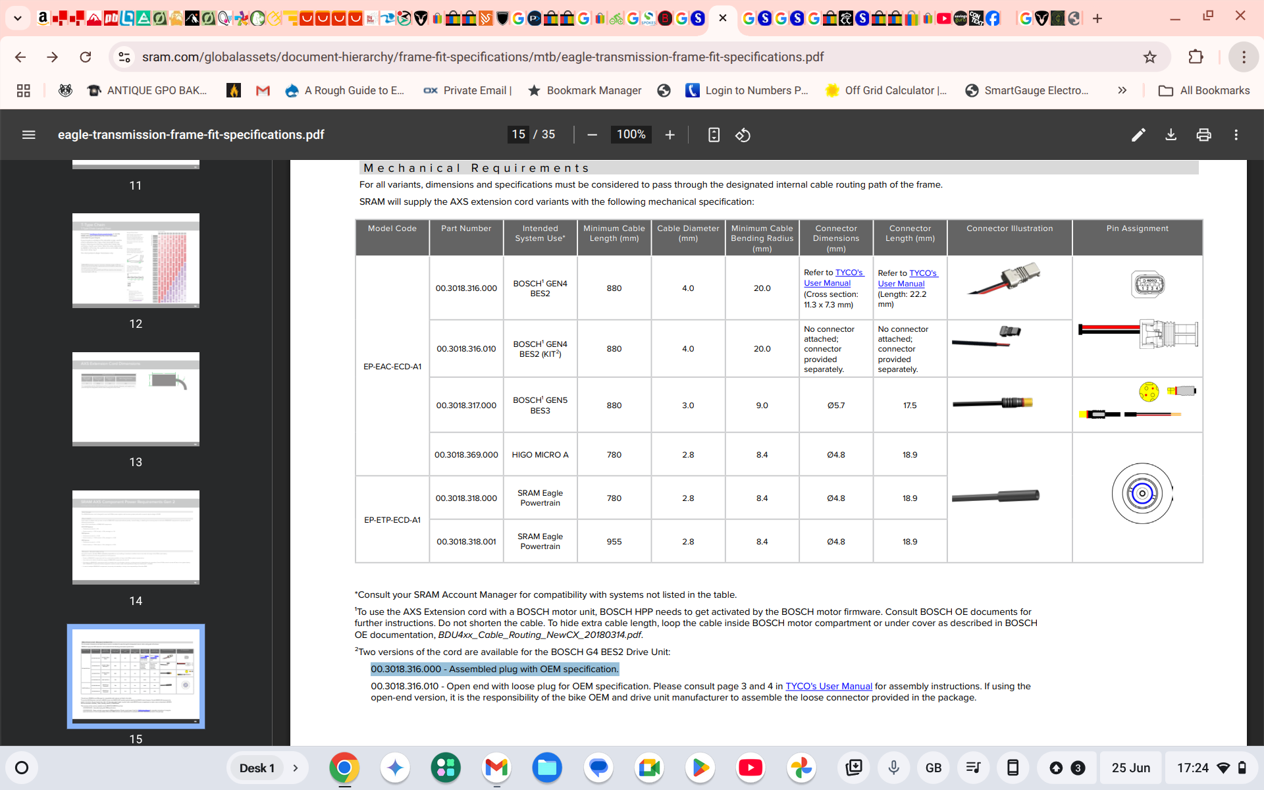Image resolution: width=1264 pixels, height=790 pixels.
Task: Switch the GB keyboard input method
Action: click(x=933, y=768)
